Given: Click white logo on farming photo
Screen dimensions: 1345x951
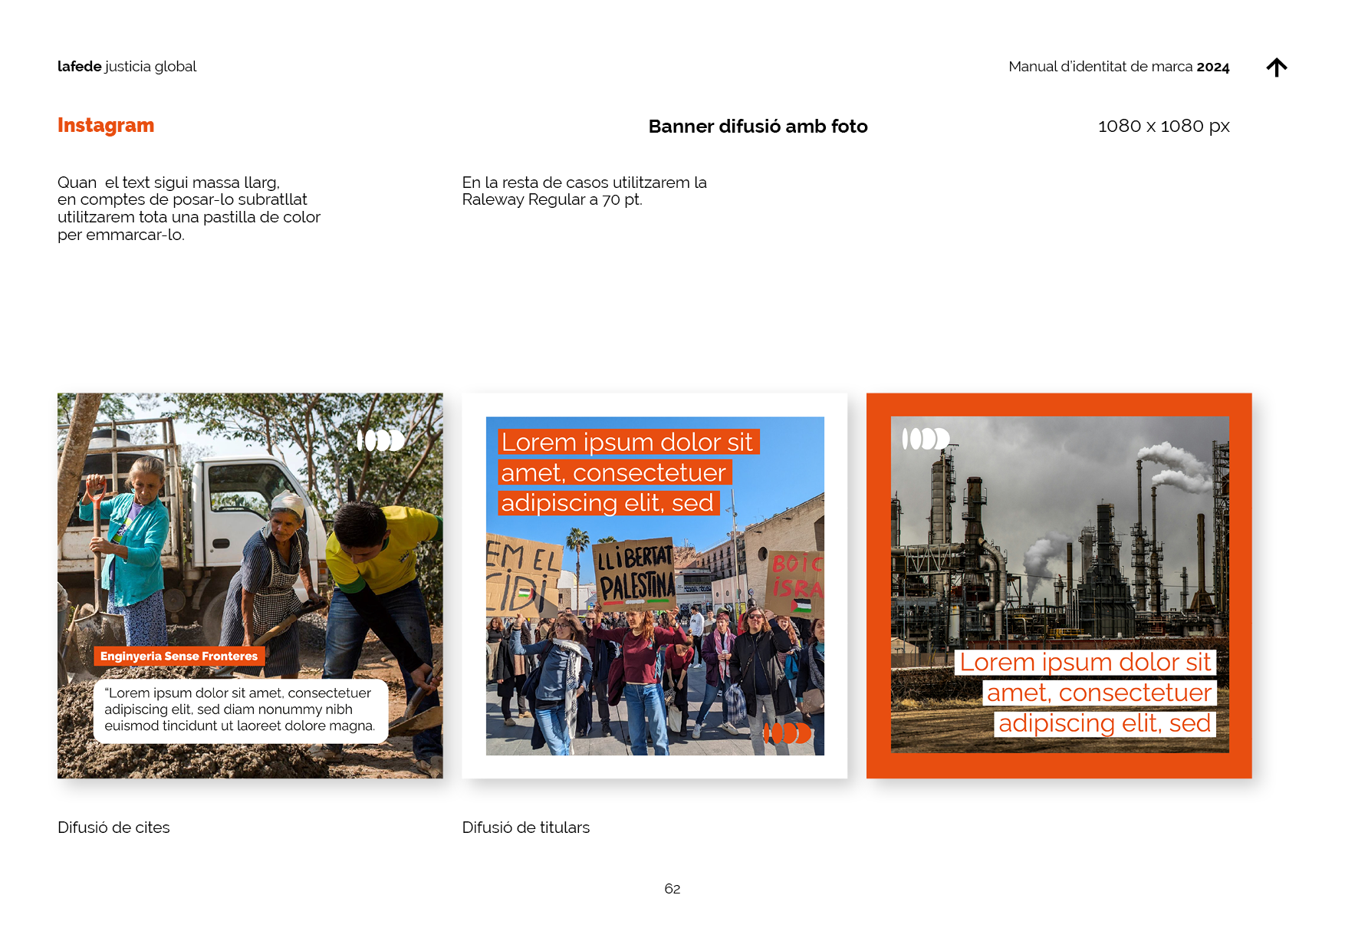Looking at the screenshot, I should pos(380,440).
